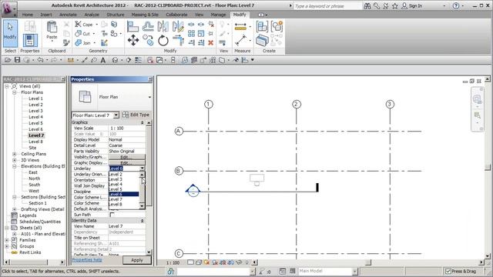Open the Main Model design options dropdown
493x277 pixels.
click(354, 271)
